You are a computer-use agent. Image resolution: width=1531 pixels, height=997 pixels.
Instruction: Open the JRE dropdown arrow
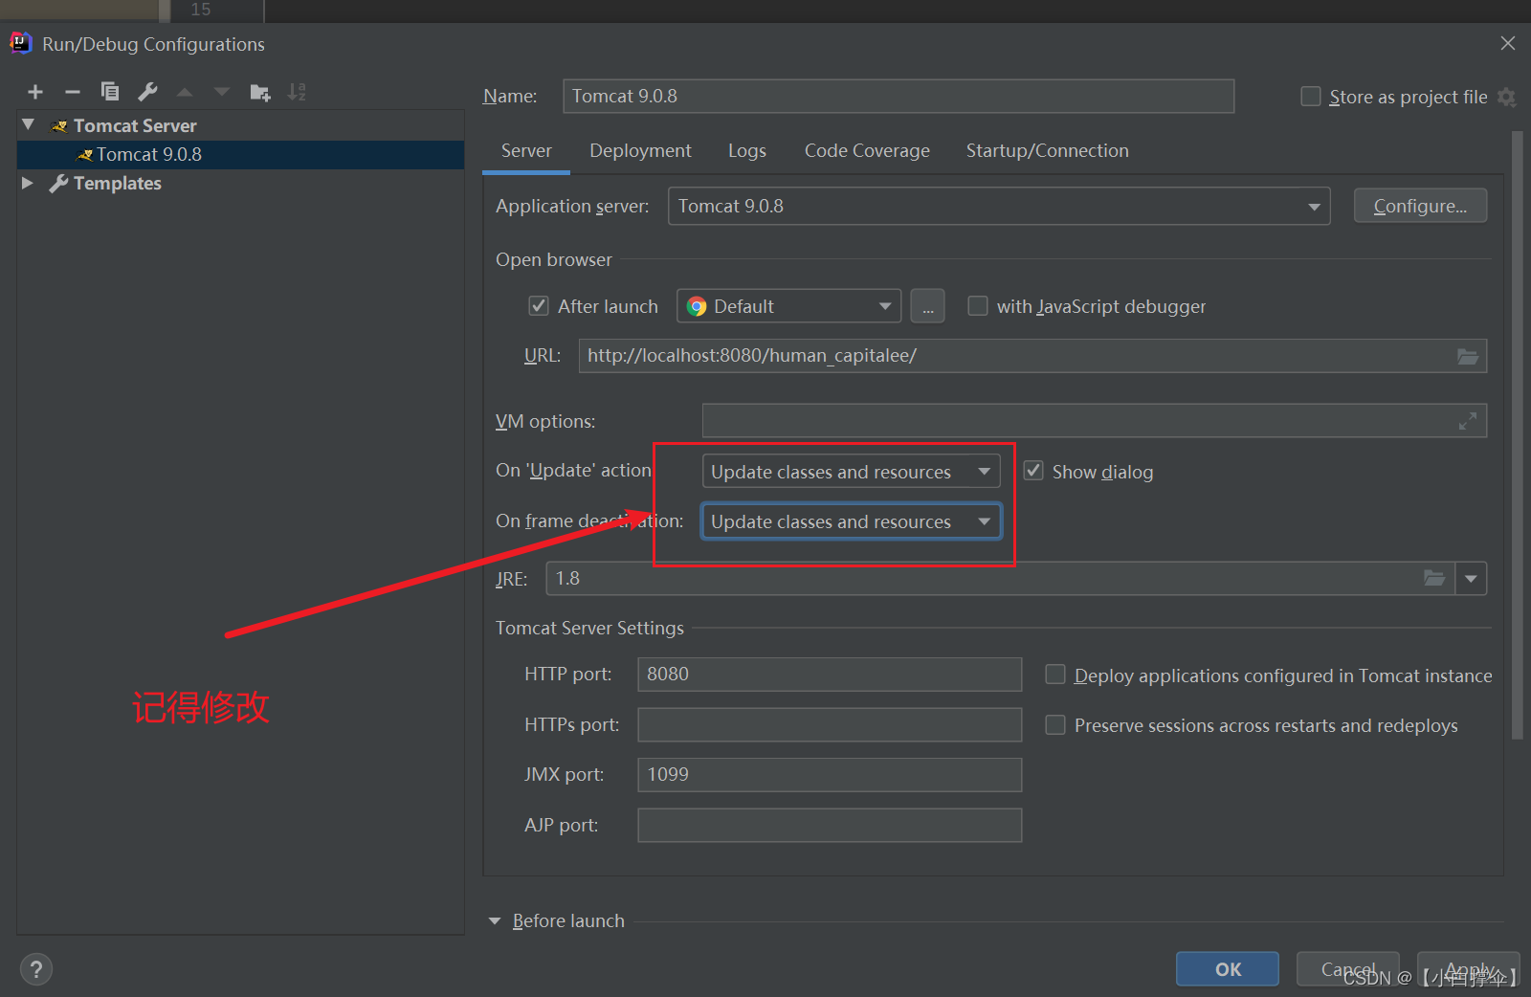pos(1471,578)
